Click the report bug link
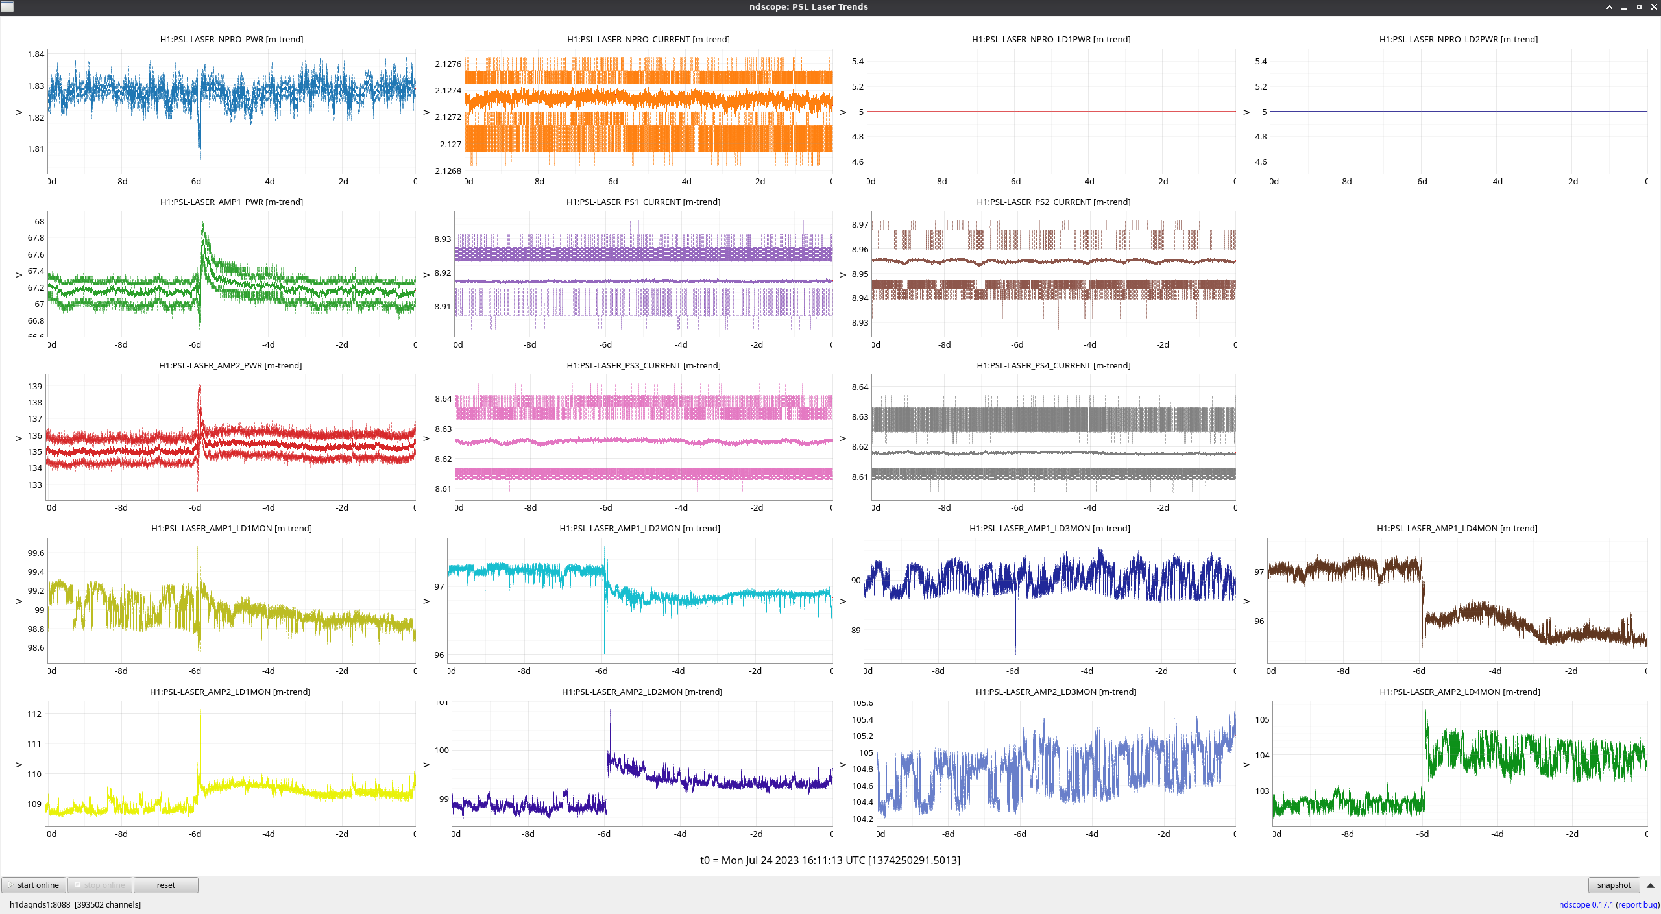Viewport: 1661px width, 914px height. (1638, 904)
